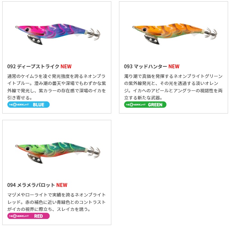Image resolution: width=230 pixels, height=226 pixels.
Task: Click the silver sinker of the 093 lure
Action: tap(152, 39)
